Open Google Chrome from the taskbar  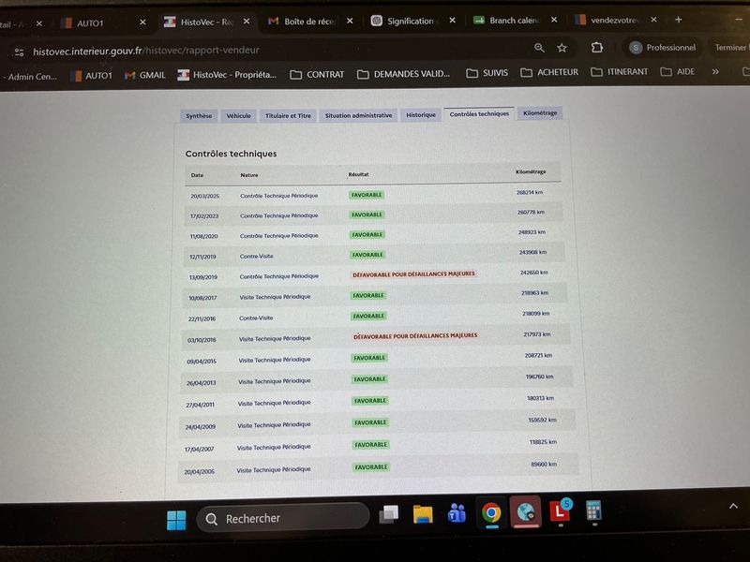coord(491,513)
